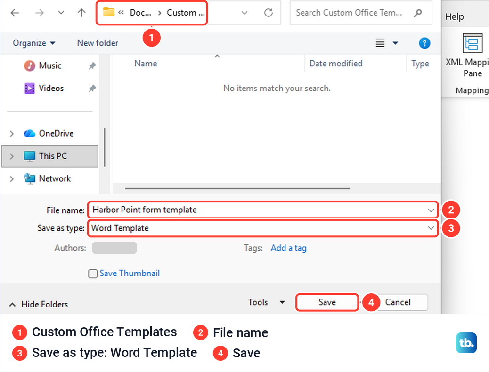
Task: Open the blue help question mark
Action: coord(424,43)
